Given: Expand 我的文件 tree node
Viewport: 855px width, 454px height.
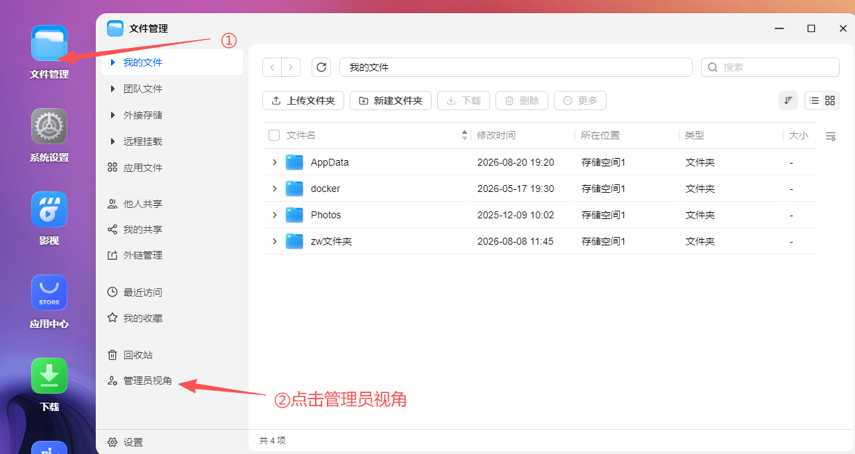Looking at the screenshot, I should [113, 62].
